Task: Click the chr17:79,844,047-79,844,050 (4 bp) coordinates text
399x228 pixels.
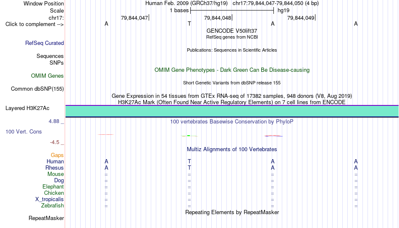Action: (276, 3)
